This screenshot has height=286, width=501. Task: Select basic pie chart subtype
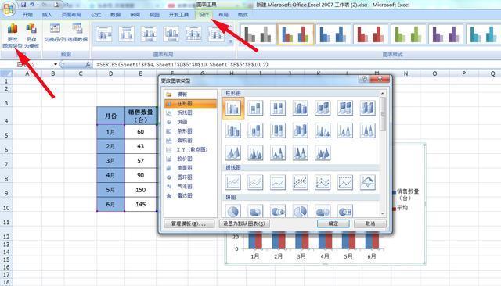(x=233, y=211)
